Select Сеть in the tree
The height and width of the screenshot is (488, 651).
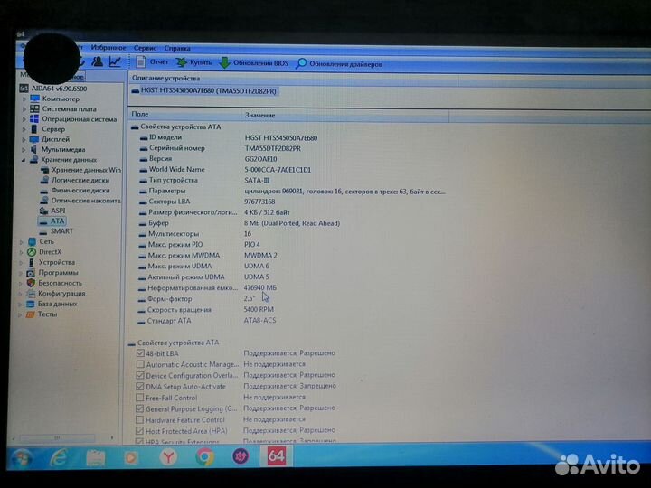coord(41,241)
